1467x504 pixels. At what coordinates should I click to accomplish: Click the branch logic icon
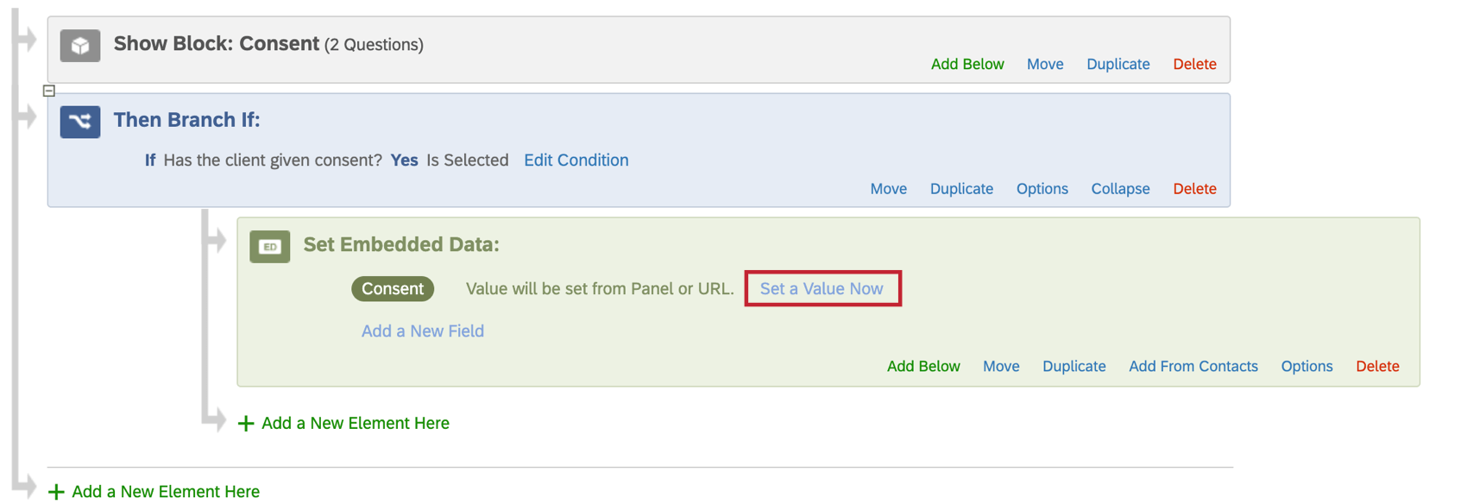coord(80,122)
